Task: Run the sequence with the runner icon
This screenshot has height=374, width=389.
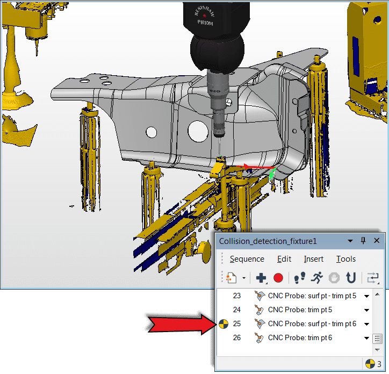Action: click(317, 278)
